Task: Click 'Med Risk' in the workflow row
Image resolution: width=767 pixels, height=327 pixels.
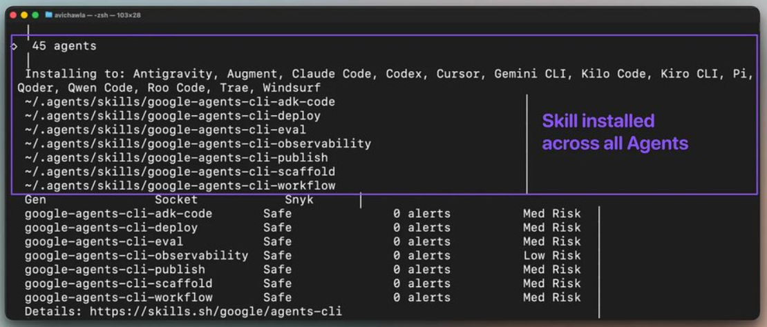Action: pos(552,297)
